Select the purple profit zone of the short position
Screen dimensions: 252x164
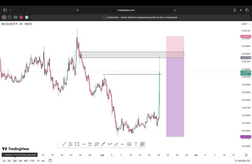(x=175, y=97)
